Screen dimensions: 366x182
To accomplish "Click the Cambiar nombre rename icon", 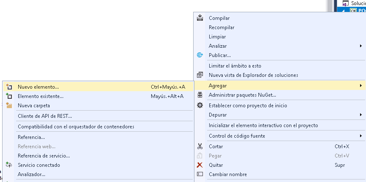I will (x=200, y=174).
